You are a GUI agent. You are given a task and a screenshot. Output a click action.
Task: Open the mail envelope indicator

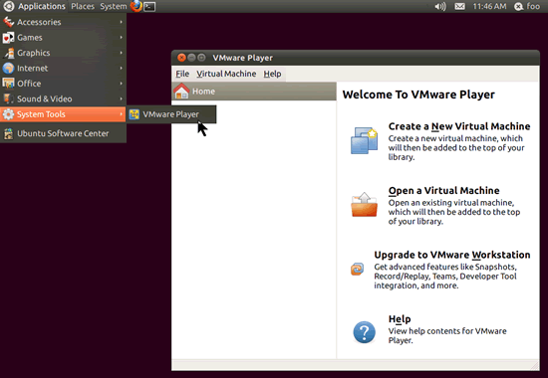459,6
